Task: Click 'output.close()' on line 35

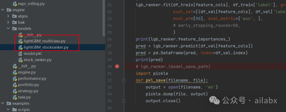Action: click(x=163, y=101)
